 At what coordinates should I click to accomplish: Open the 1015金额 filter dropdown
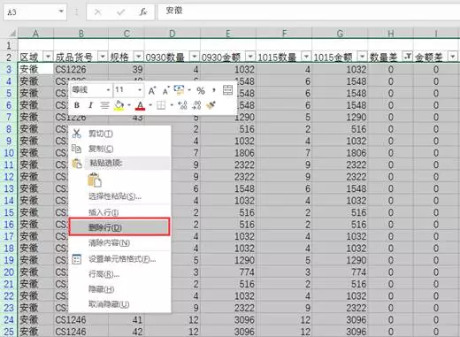coord(362,56)
